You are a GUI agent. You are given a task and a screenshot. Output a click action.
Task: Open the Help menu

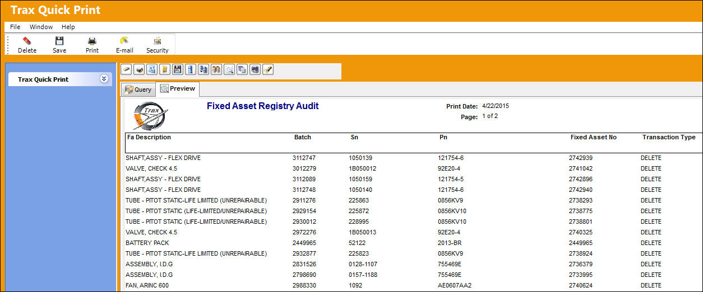pos(68,27)
